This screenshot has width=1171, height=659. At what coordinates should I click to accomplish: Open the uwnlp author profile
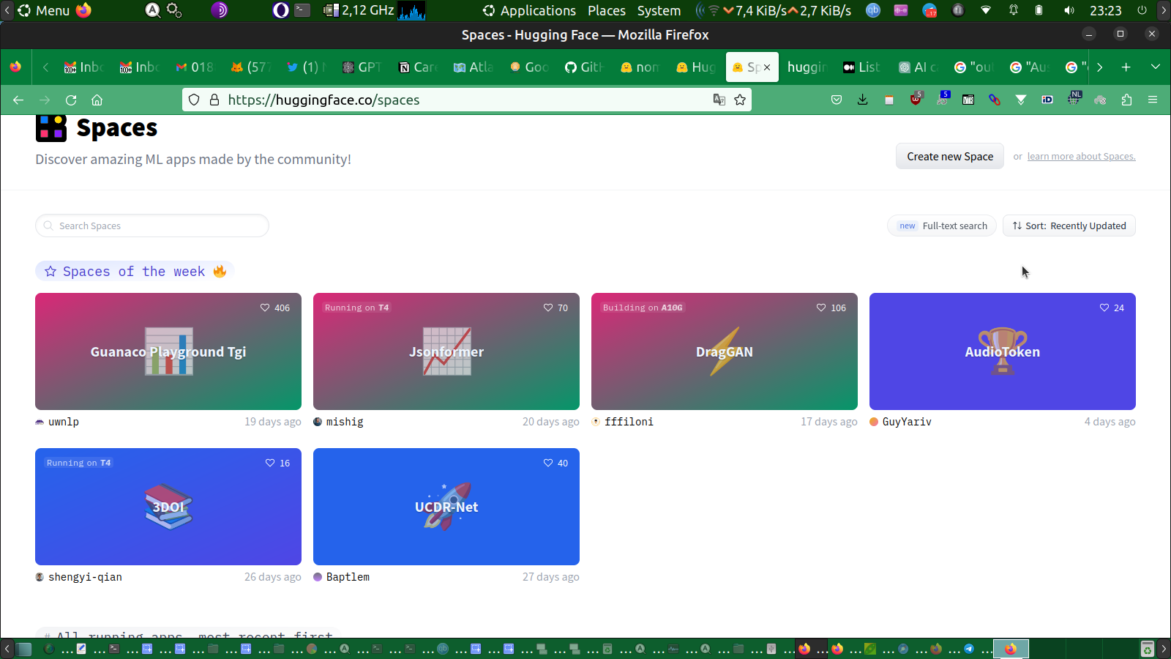pyautogui.click(x=64, y=422)
